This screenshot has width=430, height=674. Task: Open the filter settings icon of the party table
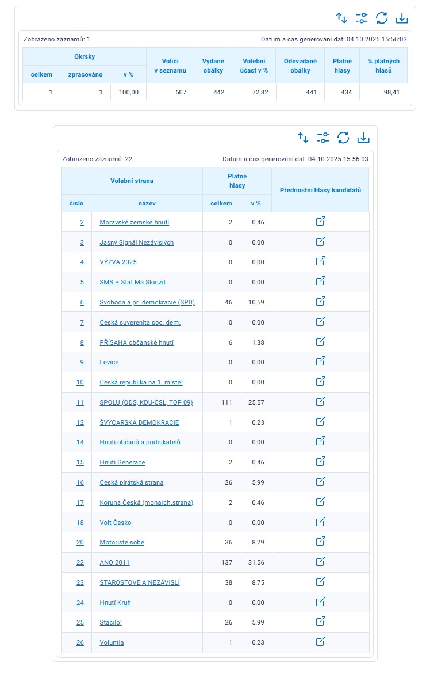pos(323,138)
